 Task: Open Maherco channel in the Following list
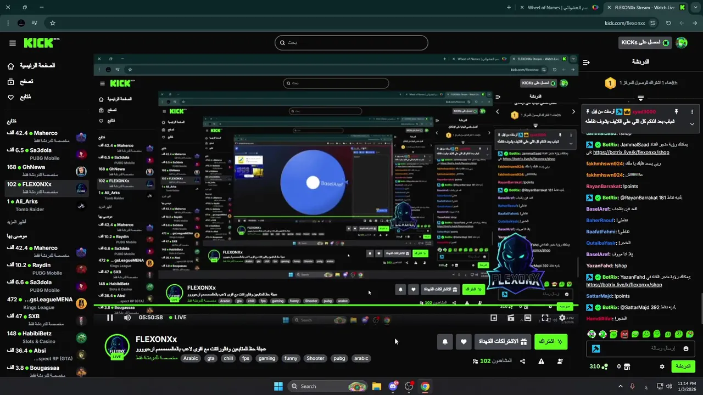[x=46, y=137]
